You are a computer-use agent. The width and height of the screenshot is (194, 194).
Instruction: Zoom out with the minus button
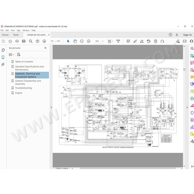[x=82, y=41]
